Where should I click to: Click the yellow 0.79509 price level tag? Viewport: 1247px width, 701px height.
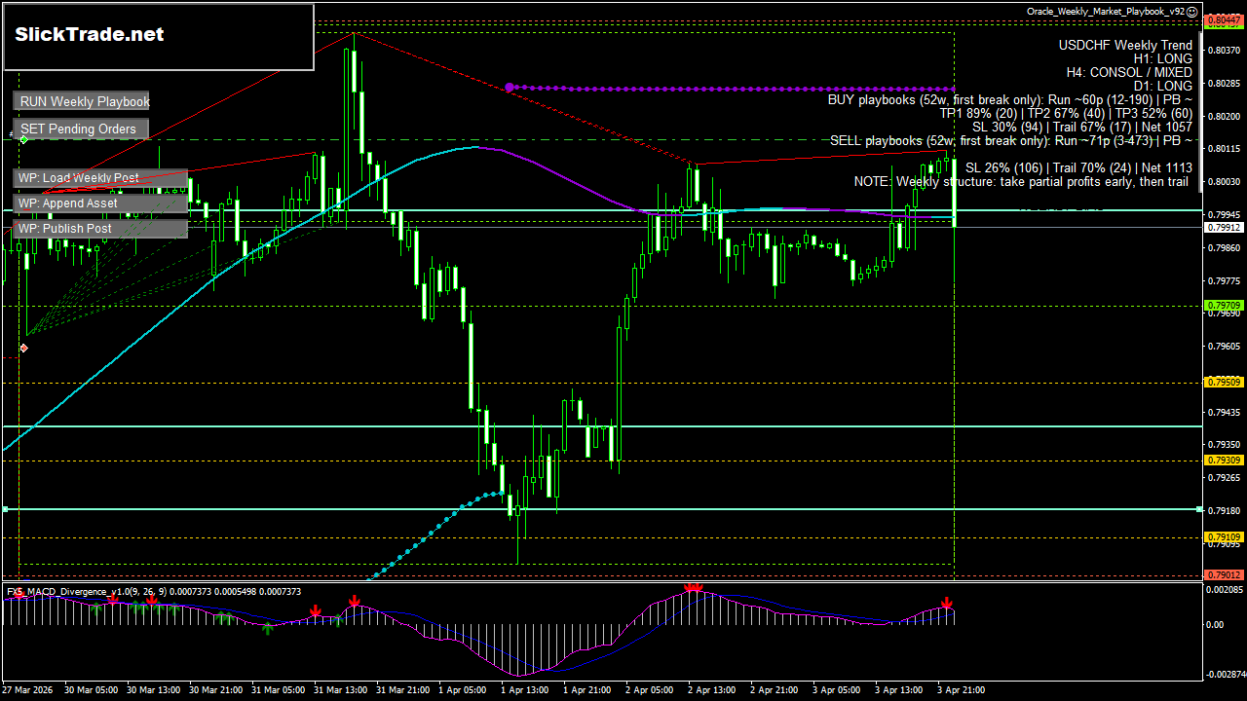[x=1225, y=383]
